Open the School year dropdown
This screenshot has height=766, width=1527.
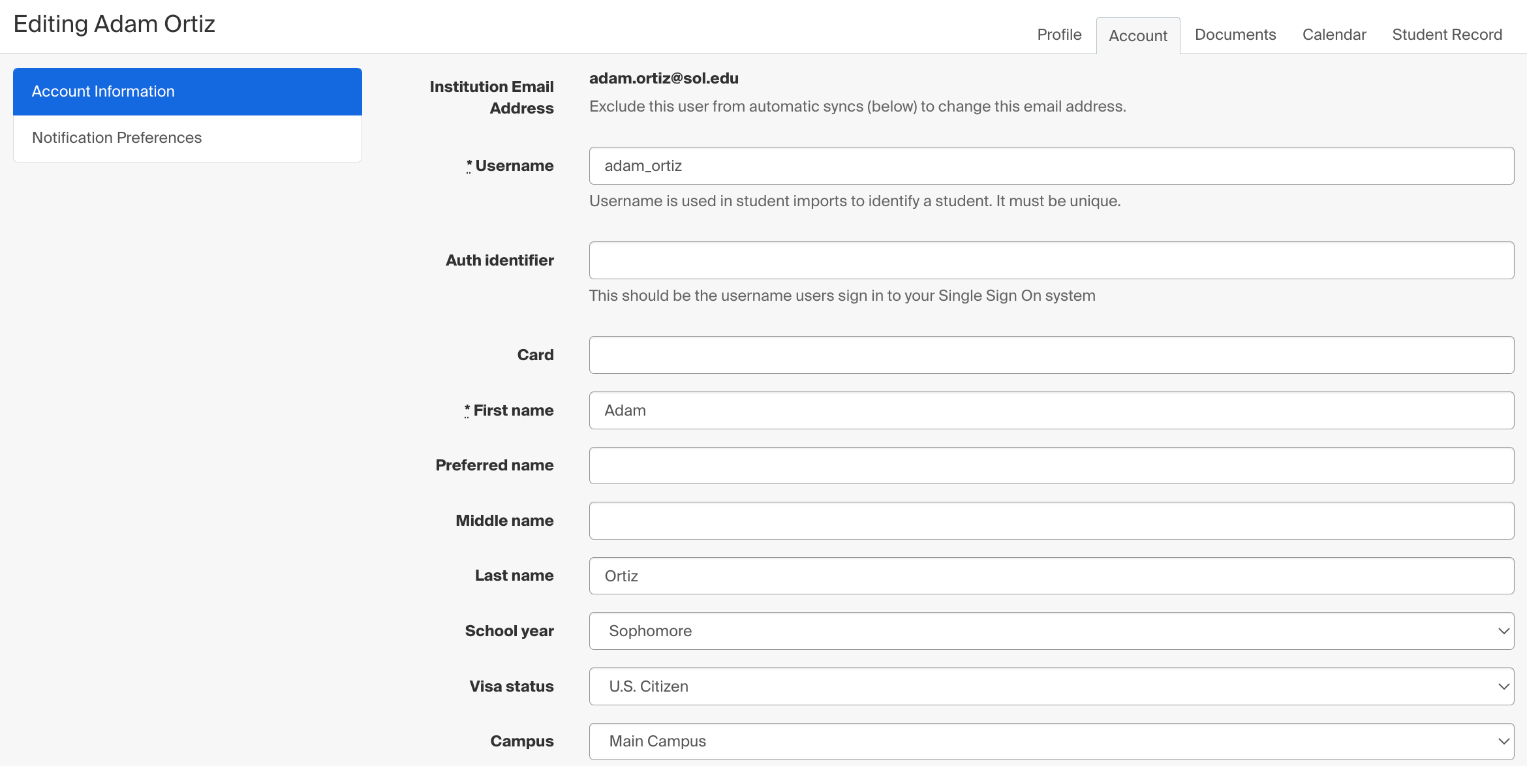1051,630
